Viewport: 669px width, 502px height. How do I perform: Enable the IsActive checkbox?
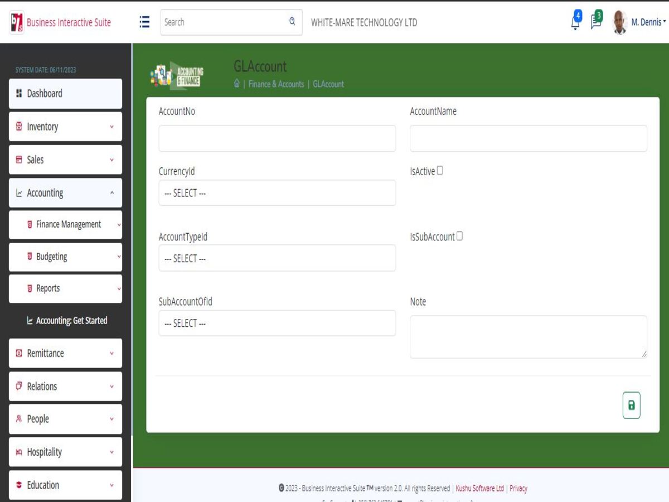pos(440,171)
